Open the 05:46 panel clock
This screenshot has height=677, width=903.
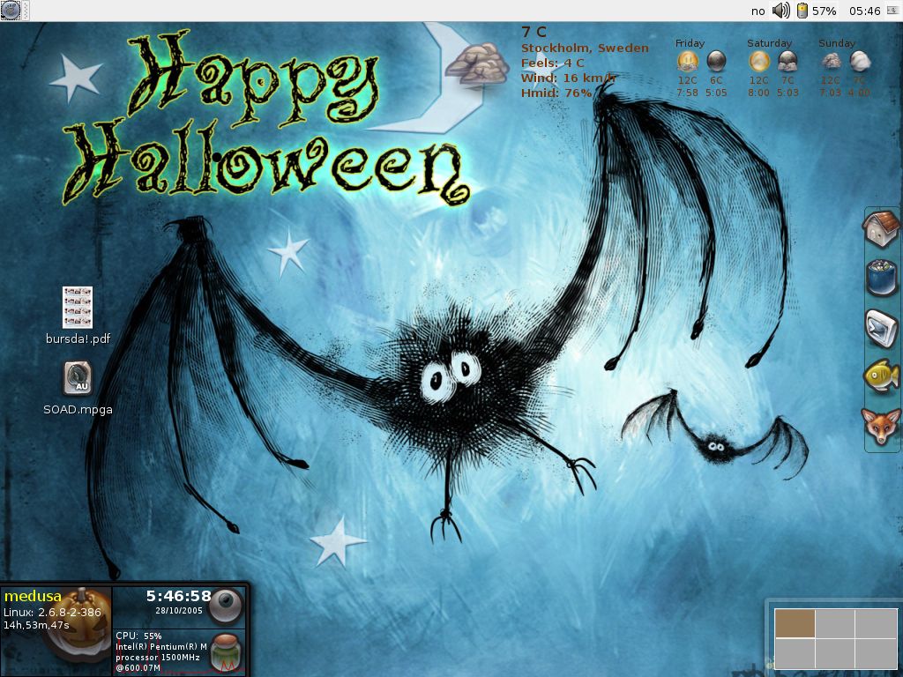(x=865, y=11)
